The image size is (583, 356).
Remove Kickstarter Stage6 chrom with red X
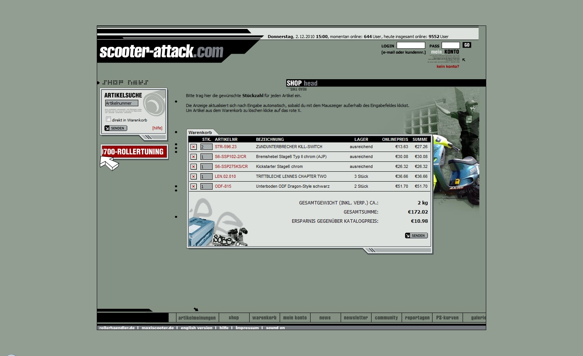(x=194, y=167)
